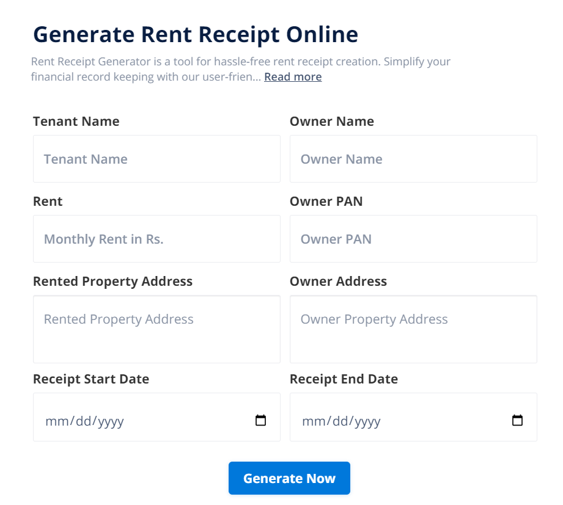Open the calendar picker for Receipt End Date
The height and width of the screenshot is (505, 563).
pyautogui.click(x=517, y=420)
